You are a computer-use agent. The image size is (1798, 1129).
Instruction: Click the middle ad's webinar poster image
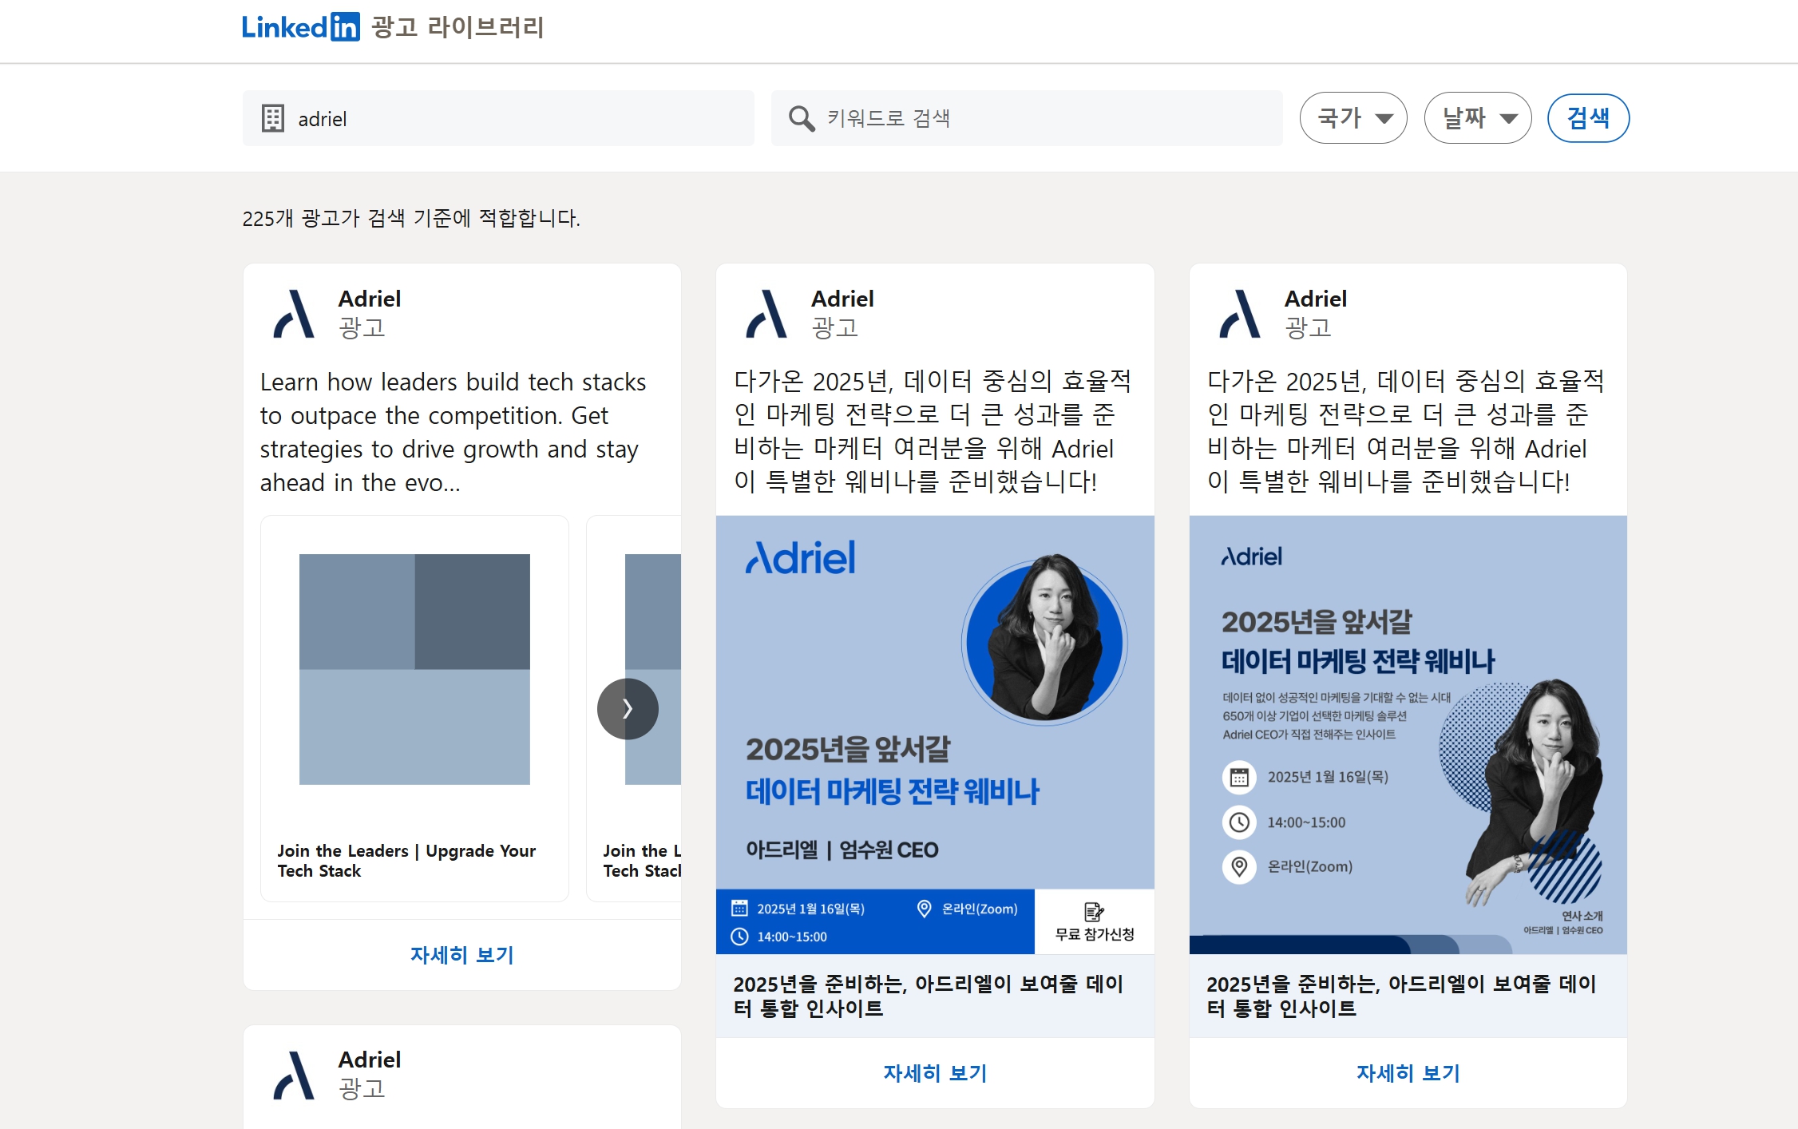[935, 735]
